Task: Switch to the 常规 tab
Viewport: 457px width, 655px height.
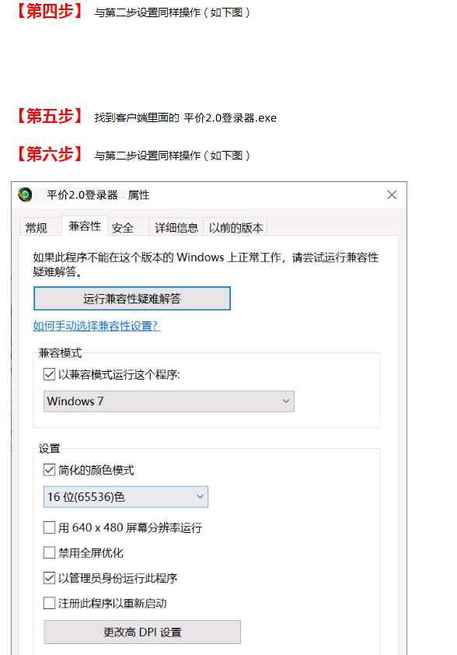Action: pos(37,228)
